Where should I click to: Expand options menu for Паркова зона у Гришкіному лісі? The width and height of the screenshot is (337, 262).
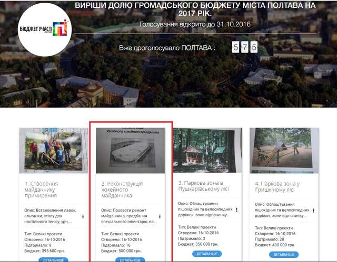coord(313,210)
